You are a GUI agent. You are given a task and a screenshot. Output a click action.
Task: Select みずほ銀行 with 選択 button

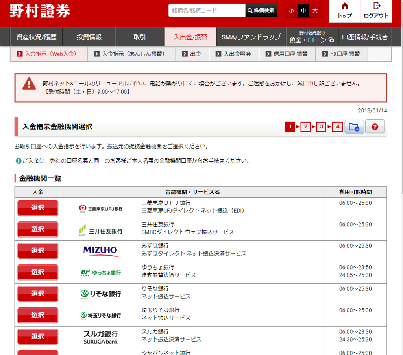tap(38, 251)
